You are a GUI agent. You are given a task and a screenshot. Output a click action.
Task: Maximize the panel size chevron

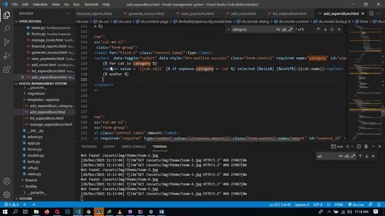[373, 146]
